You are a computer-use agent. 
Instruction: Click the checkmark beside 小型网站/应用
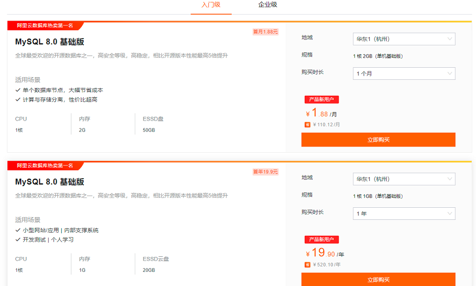click(x=17, y=230)
